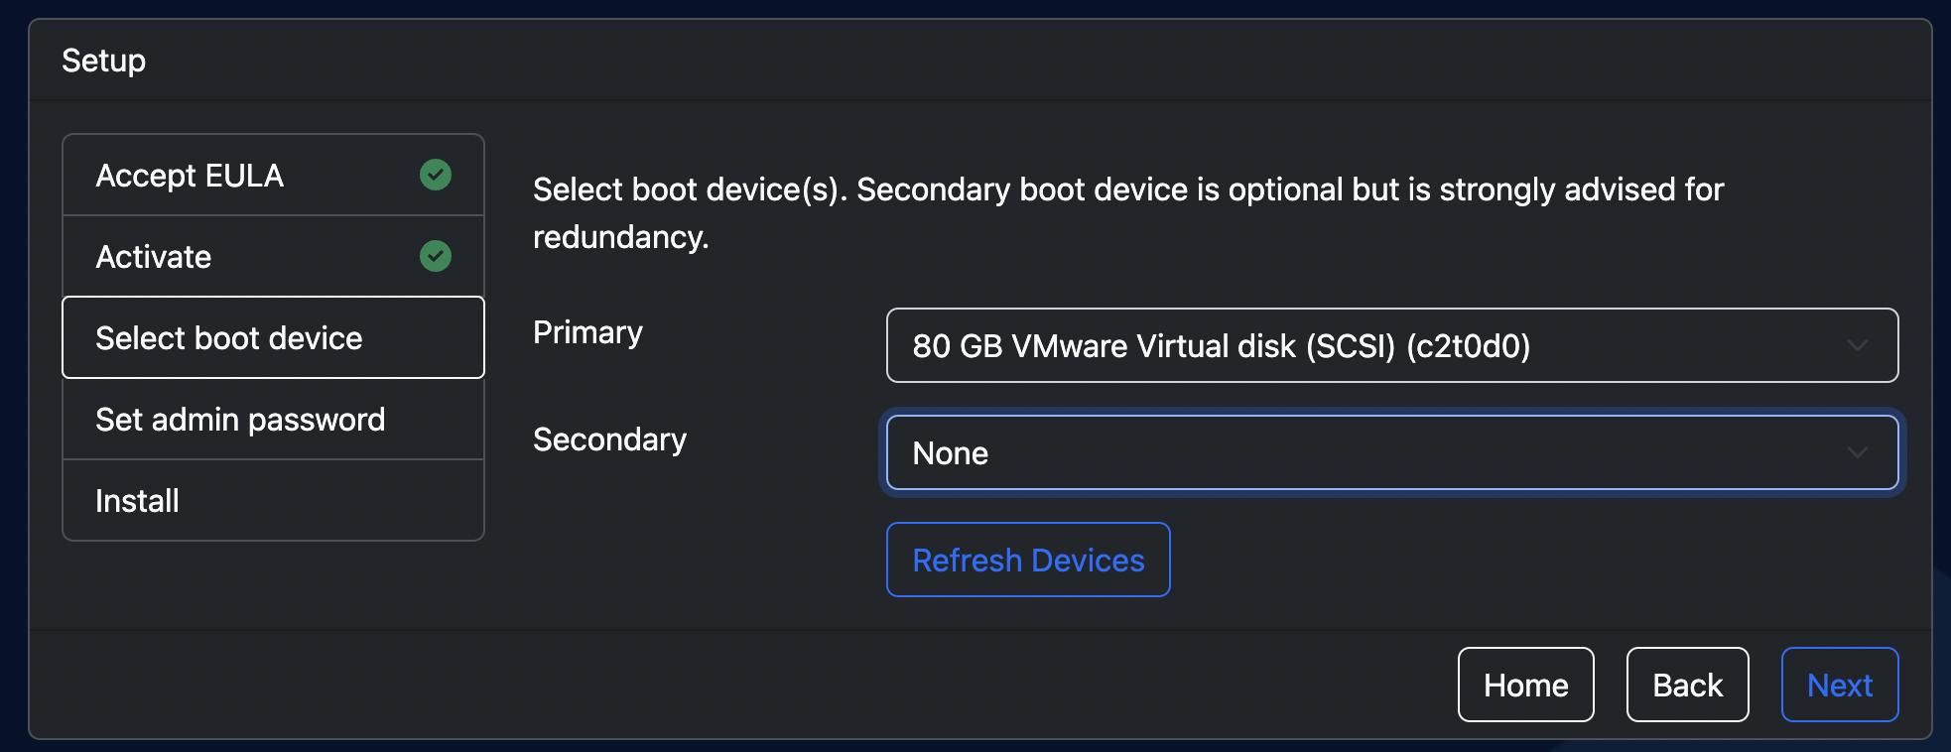
Task: Click the chevron on the Secondary device dropdown
Action: [x=1857, y=452]
